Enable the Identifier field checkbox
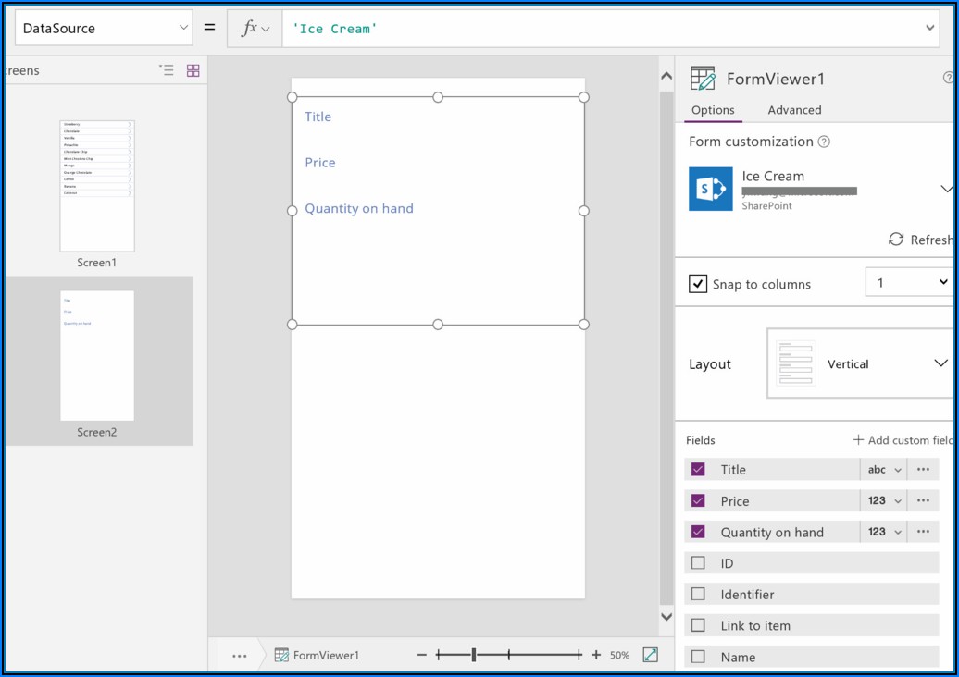 (x=698, y=595)
